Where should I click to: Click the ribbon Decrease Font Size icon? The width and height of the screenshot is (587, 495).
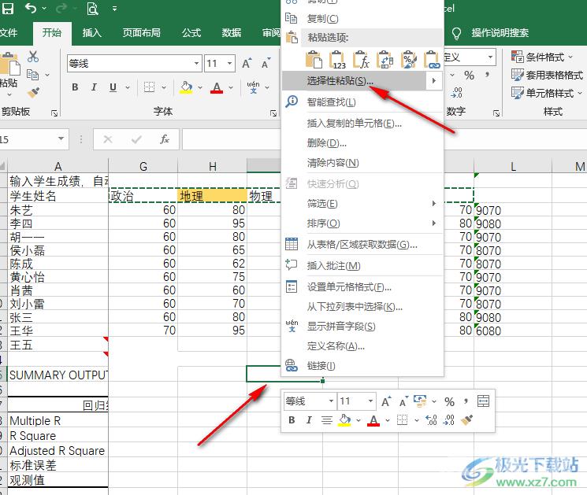(266, 64)
